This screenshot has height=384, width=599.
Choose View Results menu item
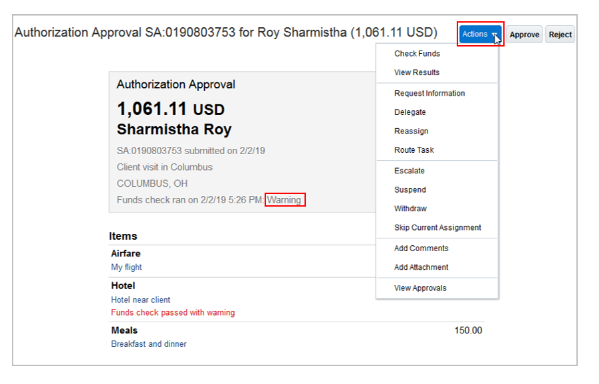[x=417, y=72]
